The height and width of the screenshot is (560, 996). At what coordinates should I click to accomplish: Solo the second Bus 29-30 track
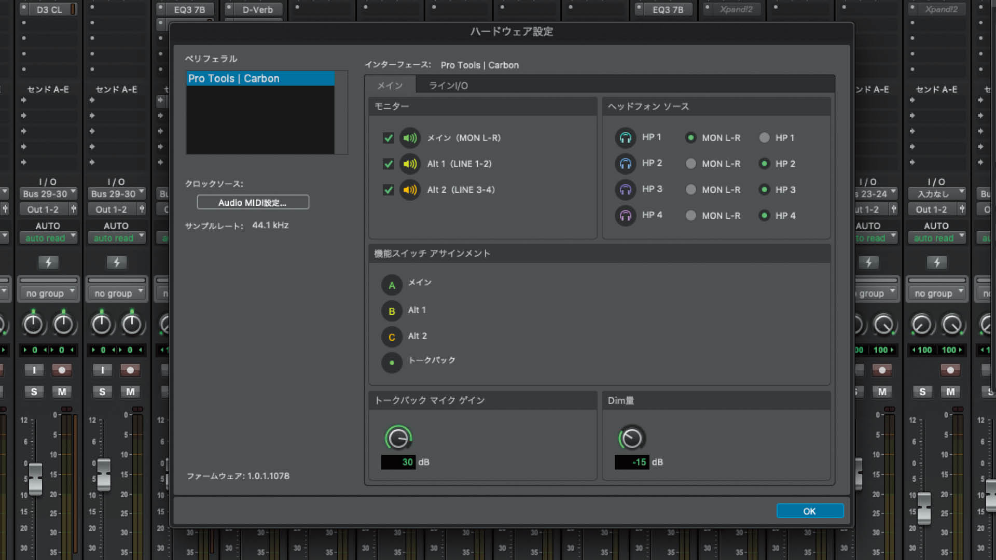point(102,391)
